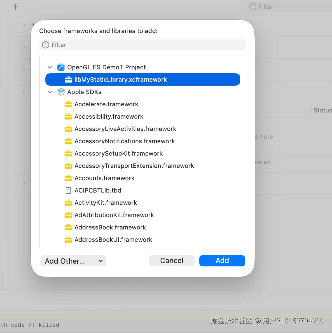Click the background window filter icon
Viewport: 332px width, 333px height.
(252, 7)
